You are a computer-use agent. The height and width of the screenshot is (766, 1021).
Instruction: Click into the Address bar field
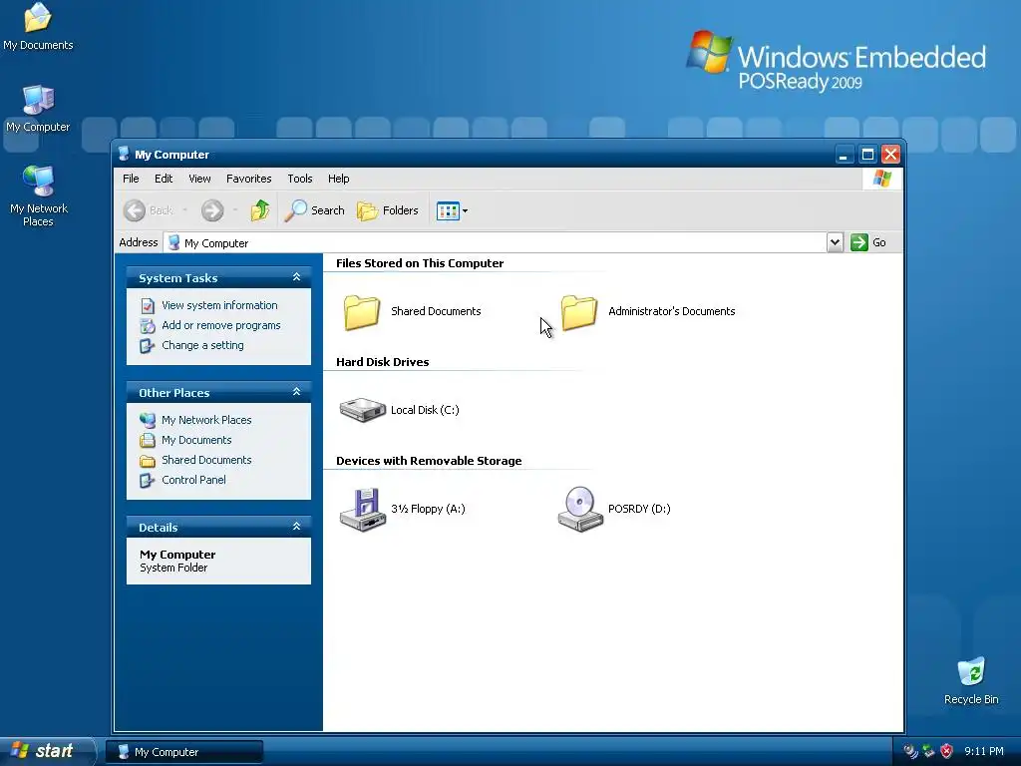tap(496, 243)
